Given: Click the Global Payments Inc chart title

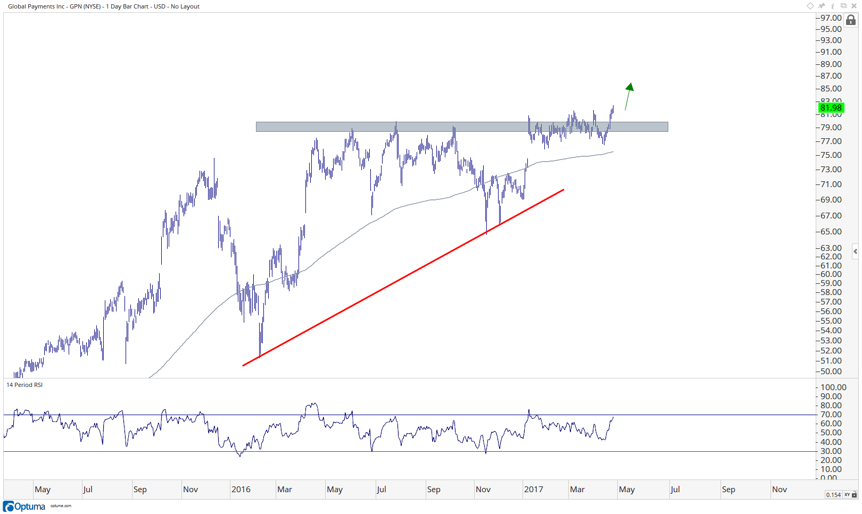Looking at the screenshot, I should (104, 6).
